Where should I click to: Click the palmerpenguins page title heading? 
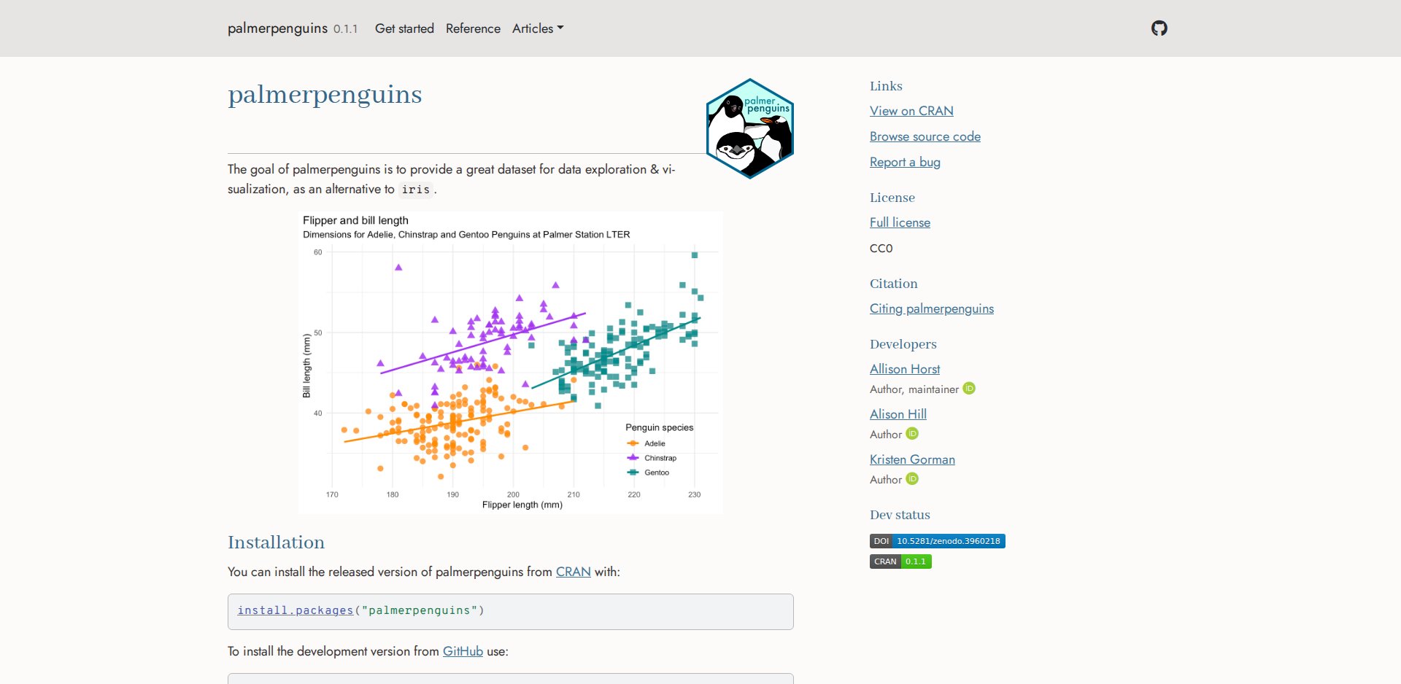[x=325, y=96]
